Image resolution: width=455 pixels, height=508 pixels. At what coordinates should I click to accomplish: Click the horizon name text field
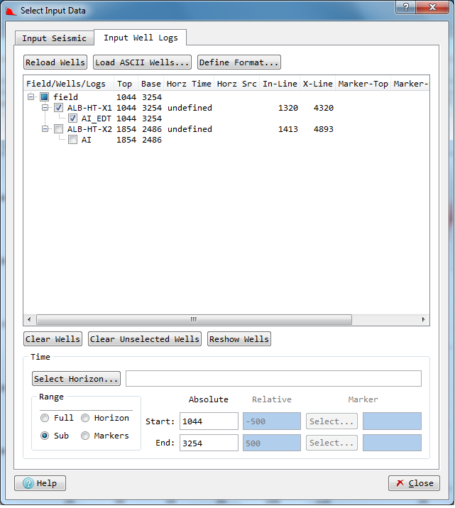click(273, 378)
